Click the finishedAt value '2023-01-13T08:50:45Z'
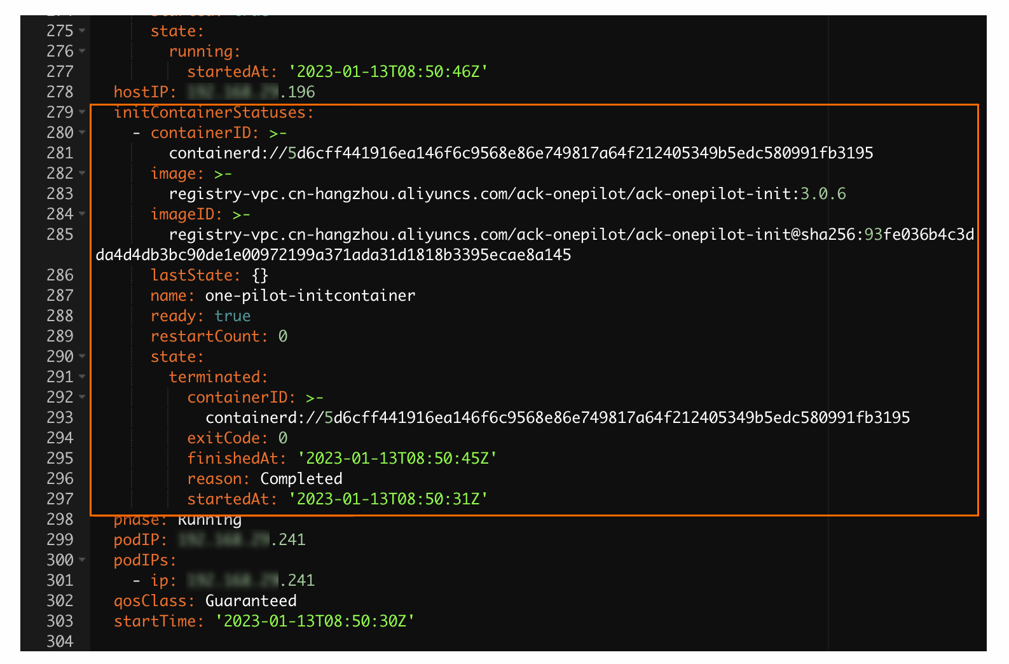The height and width of the screenshot is (664, 1009). pyautogui.click(x=397, y=458)
